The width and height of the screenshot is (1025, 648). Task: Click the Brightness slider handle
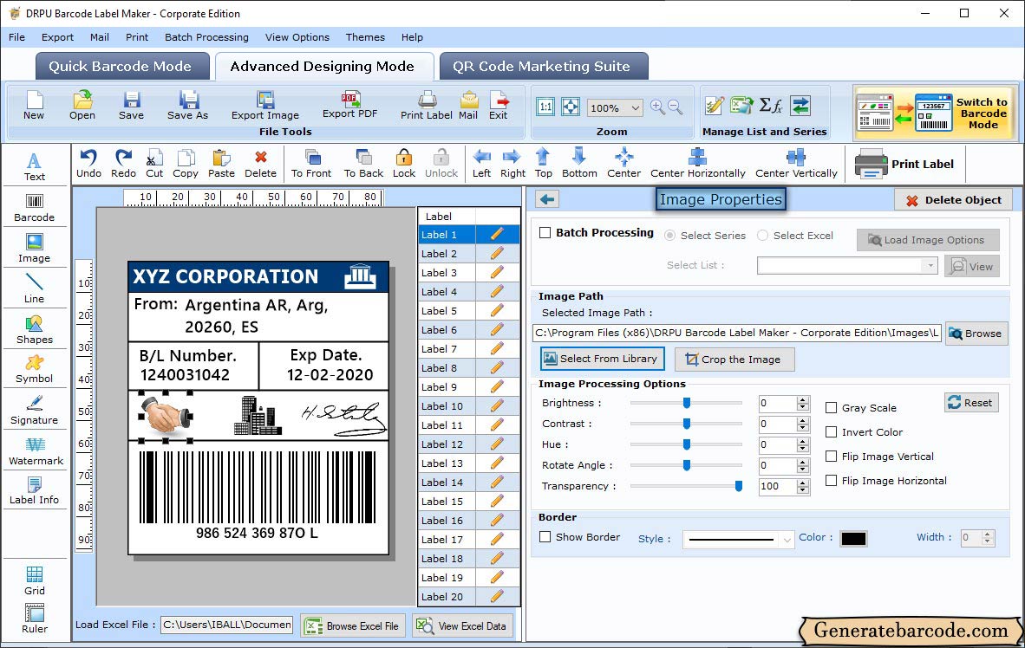point(687,403)
